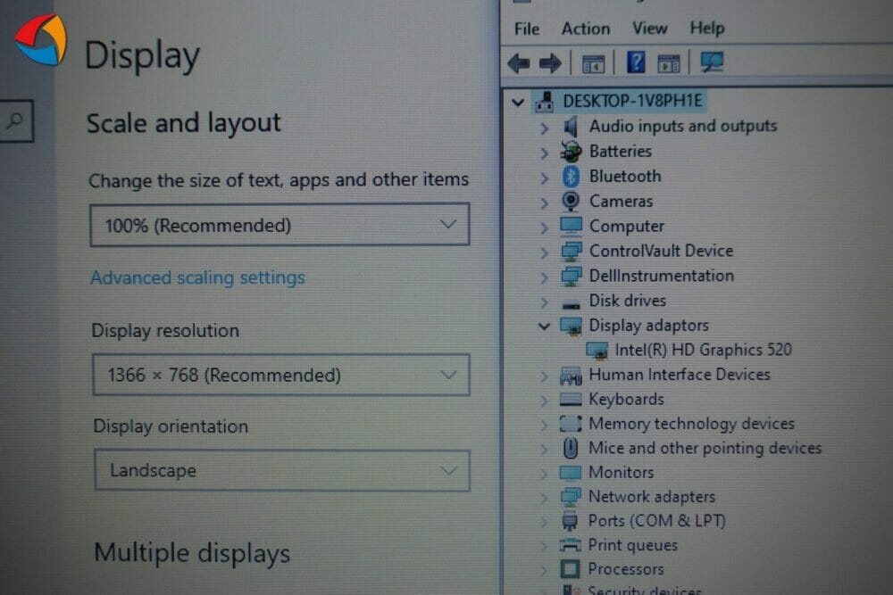
Task: Click the keyboard icon beside Keyboards
Action: point(571,400)
